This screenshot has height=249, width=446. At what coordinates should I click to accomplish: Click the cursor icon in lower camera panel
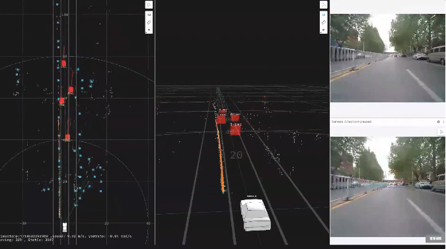tap(441, 131)
